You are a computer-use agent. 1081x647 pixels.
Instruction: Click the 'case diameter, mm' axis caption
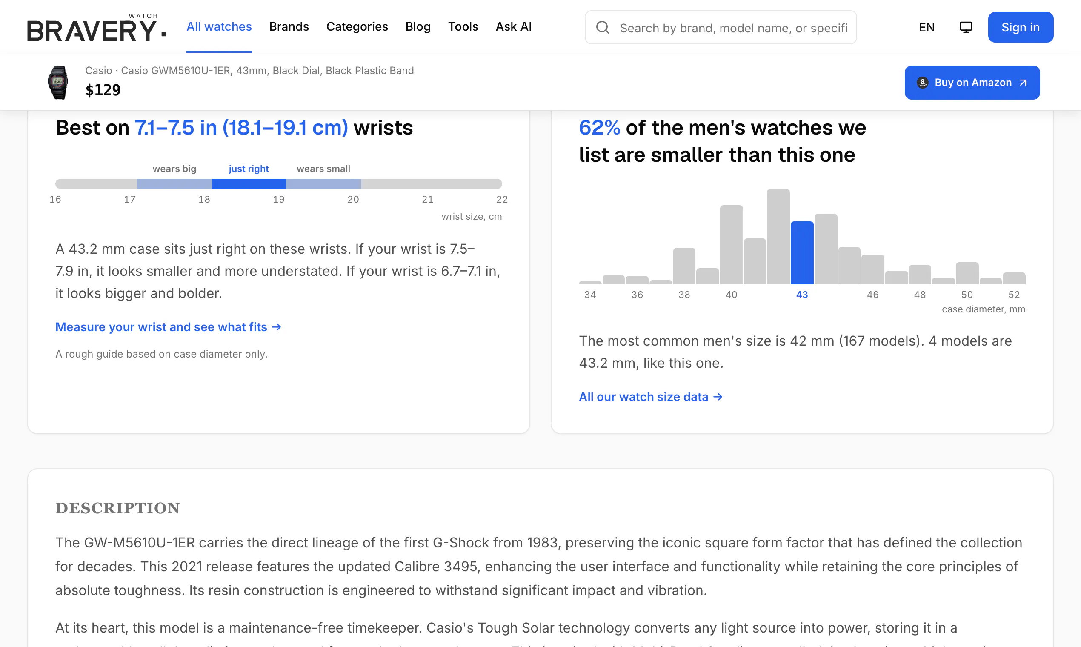984,309
